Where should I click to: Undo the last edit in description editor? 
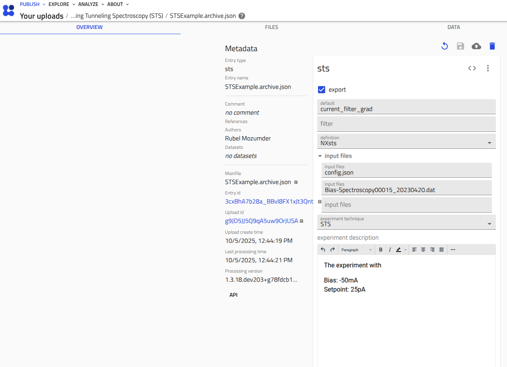323,250
